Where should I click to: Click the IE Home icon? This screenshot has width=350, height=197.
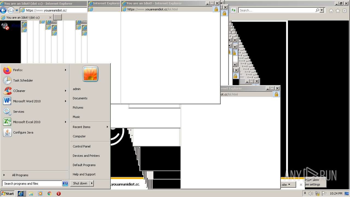point(331,11)
